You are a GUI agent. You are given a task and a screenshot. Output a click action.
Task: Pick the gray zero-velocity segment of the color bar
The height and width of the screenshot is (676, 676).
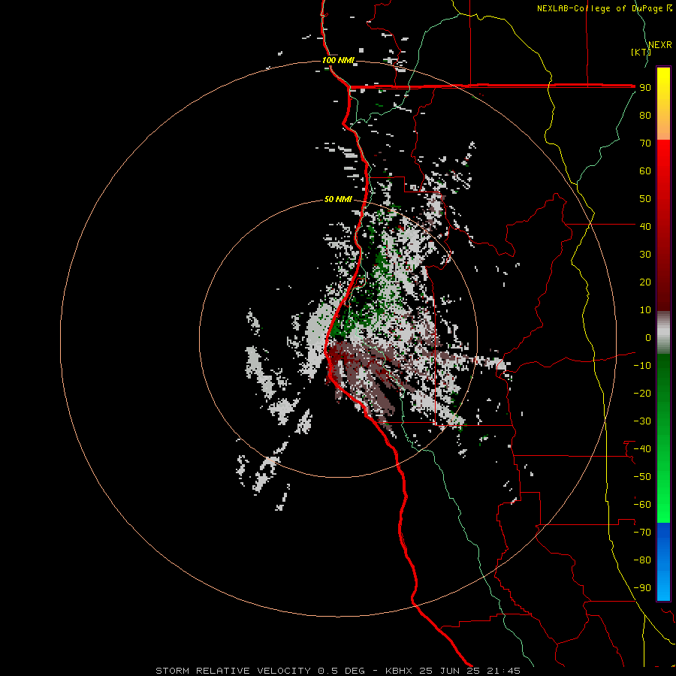coord(663,333)
